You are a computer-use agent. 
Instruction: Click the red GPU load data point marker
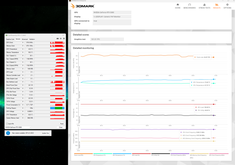pyautogui.click(x=214, y=104)
